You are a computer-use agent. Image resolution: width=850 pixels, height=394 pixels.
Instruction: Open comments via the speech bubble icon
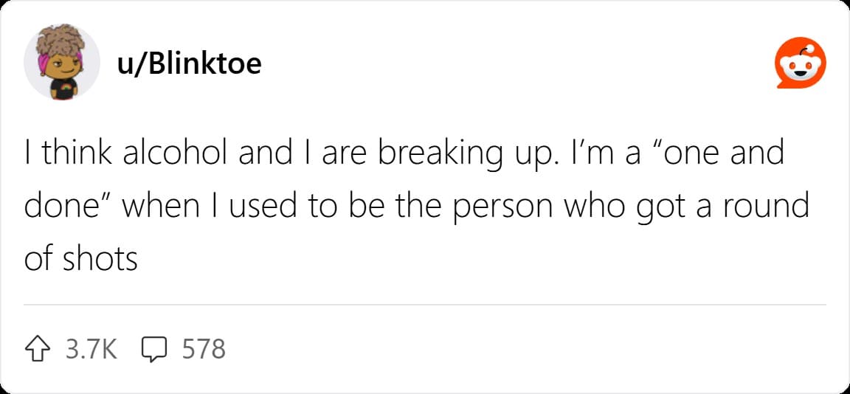coord(154,349)
